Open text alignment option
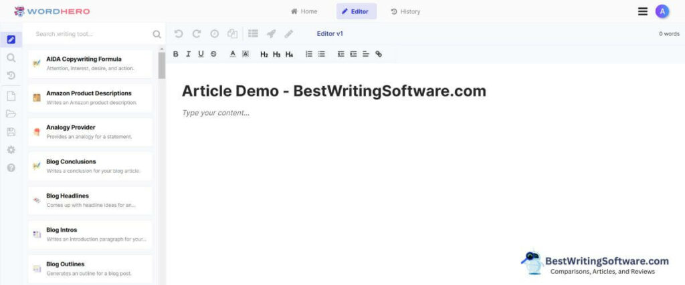The width and height of the screenshot is (685, 285). coord(366,54)
